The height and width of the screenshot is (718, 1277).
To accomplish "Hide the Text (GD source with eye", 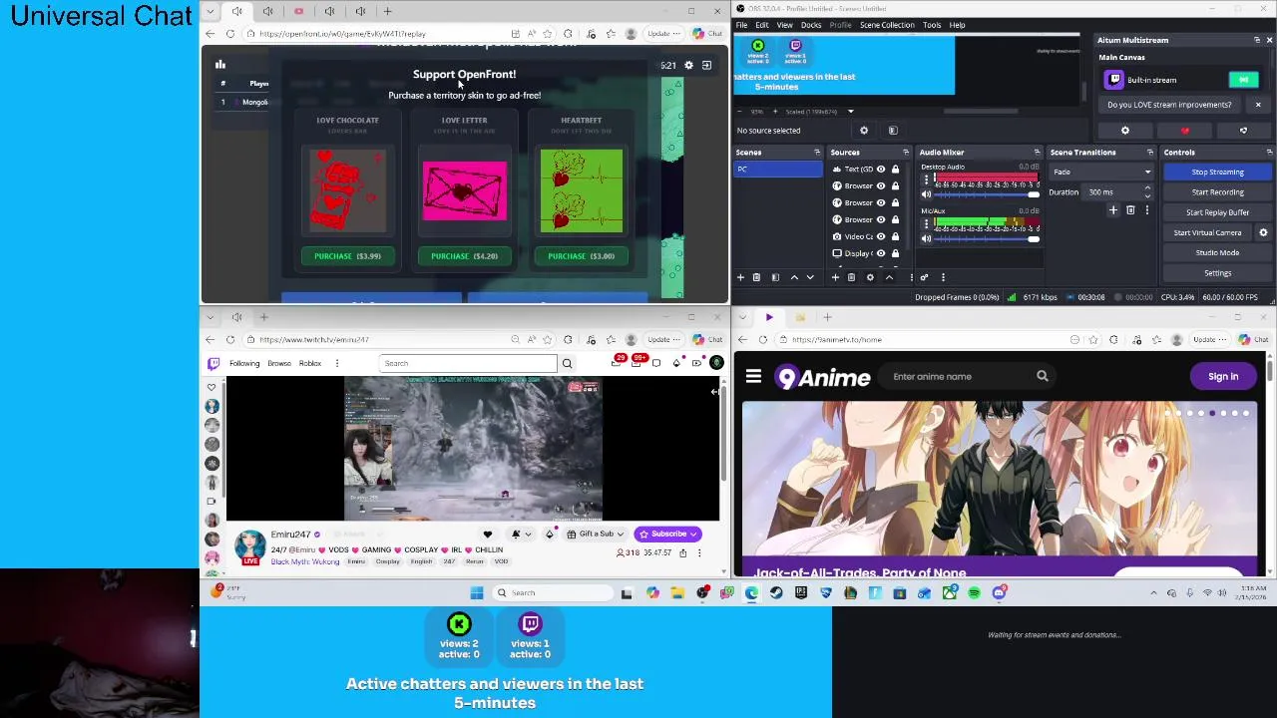I will [881, 170].
